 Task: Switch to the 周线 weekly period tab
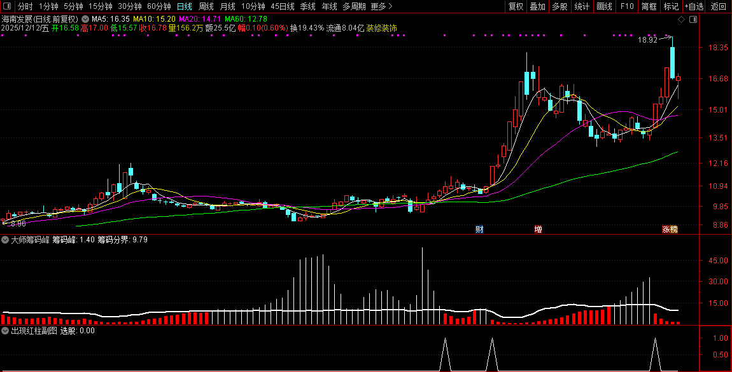pyautogui.click(x=206, y=6)
